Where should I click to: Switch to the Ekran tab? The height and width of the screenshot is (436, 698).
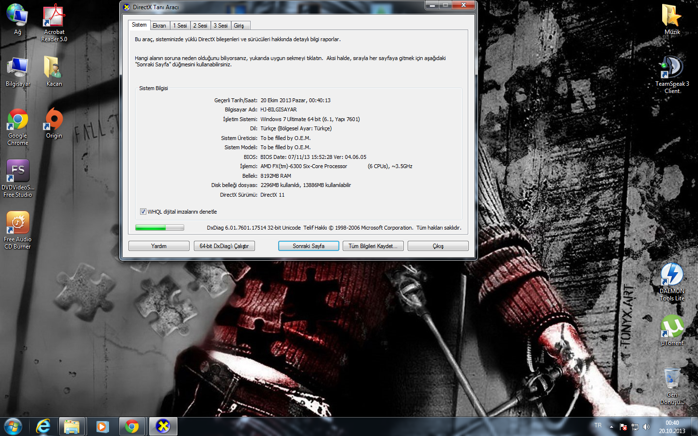pos(159,26)
